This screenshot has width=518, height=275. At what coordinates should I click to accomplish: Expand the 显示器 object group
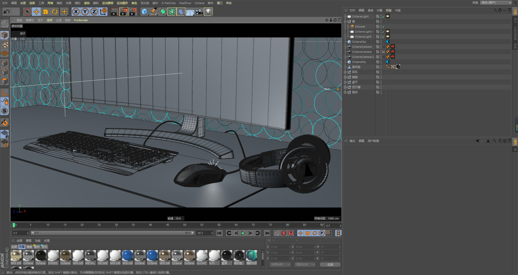tap(345, 87)
